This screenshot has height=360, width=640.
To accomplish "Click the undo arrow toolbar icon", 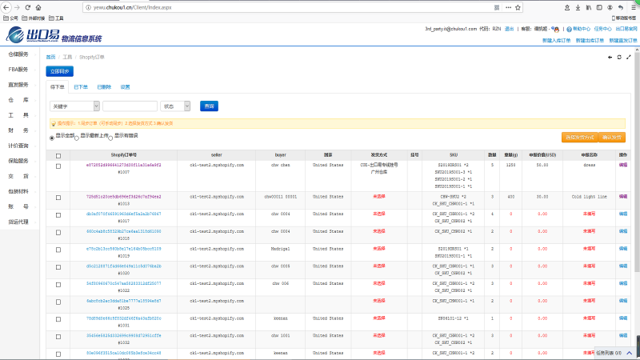I will tap(621, 7).
